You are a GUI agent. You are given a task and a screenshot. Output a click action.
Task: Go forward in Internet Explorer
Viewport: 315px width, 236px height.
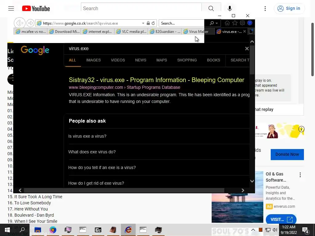point(30,23)
